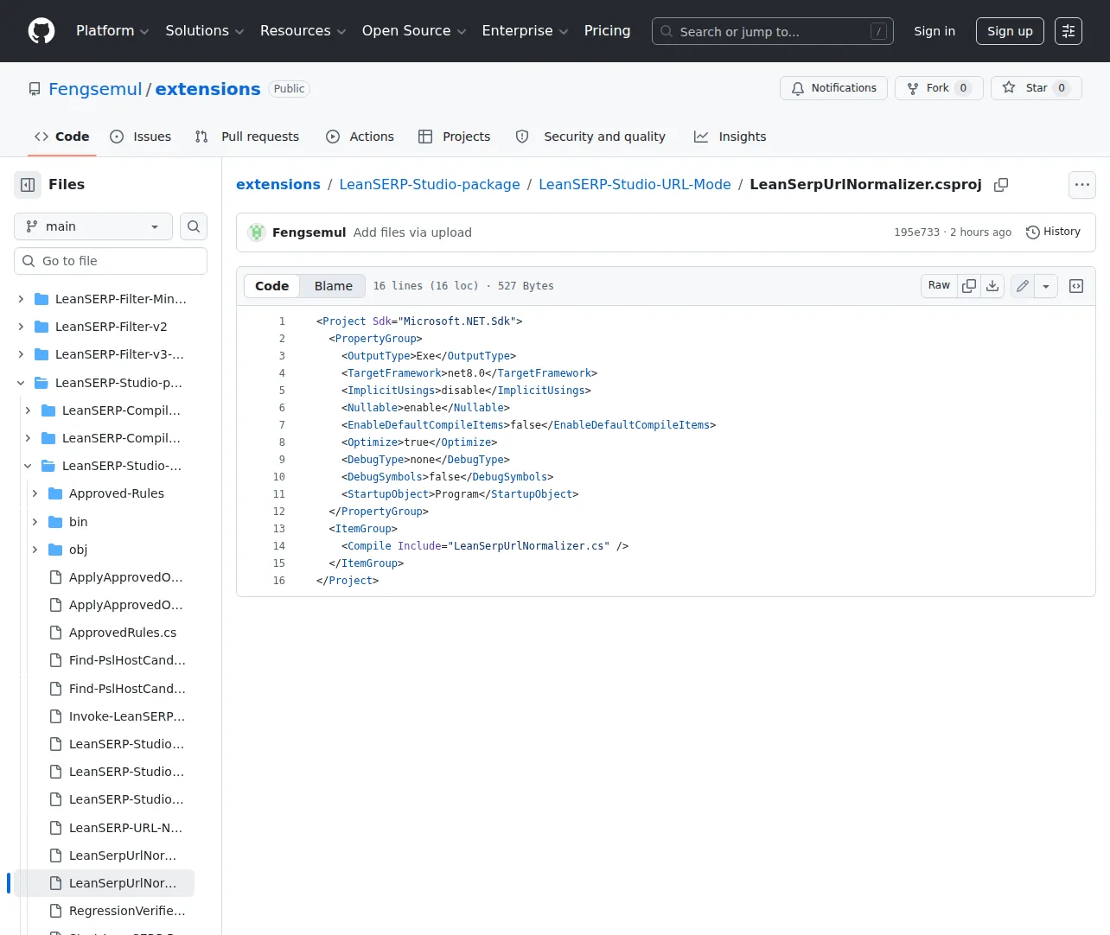Expand the obj folder chevron
Image resolution: width=1110 pixels, height=935 pixels.
coord(35,550)
